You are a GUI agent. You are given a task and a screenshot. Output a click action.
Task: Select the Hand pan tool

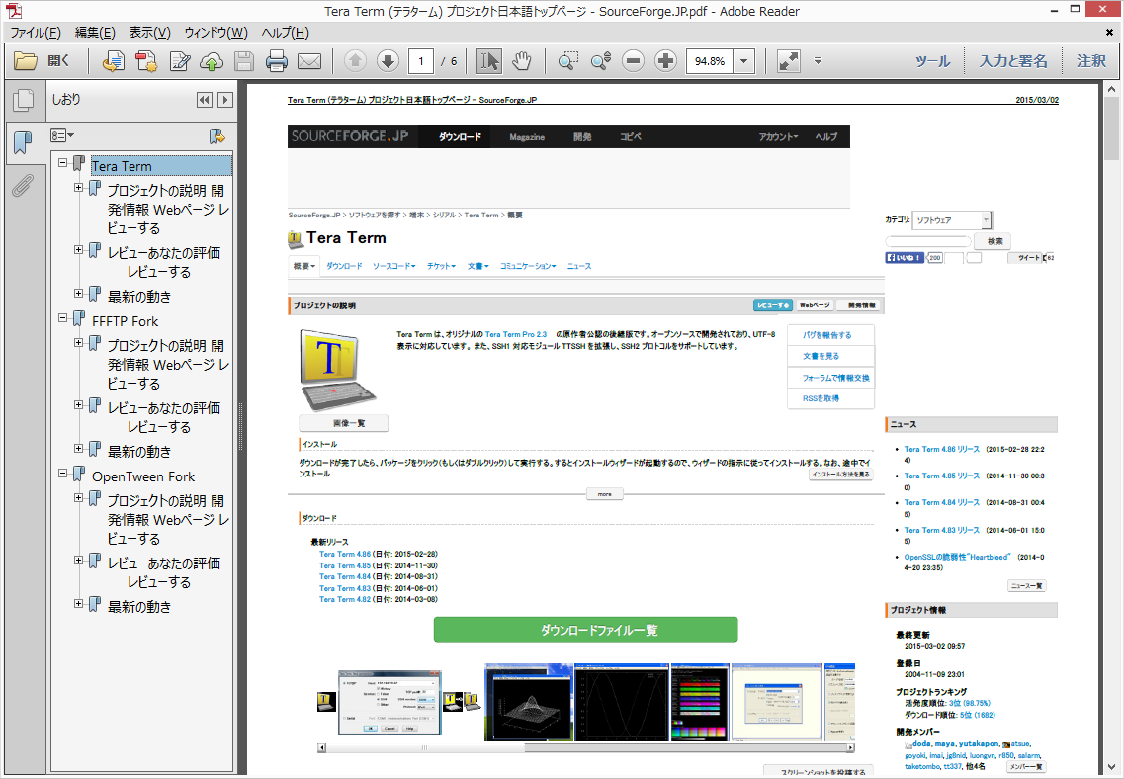[521, 61]
